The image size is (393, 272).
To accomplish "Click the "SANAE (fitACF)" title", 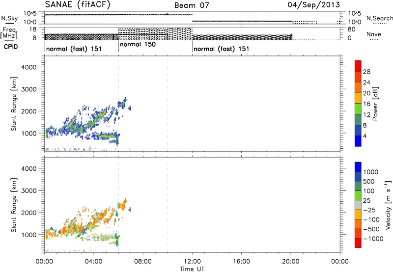I will (78, 4).
